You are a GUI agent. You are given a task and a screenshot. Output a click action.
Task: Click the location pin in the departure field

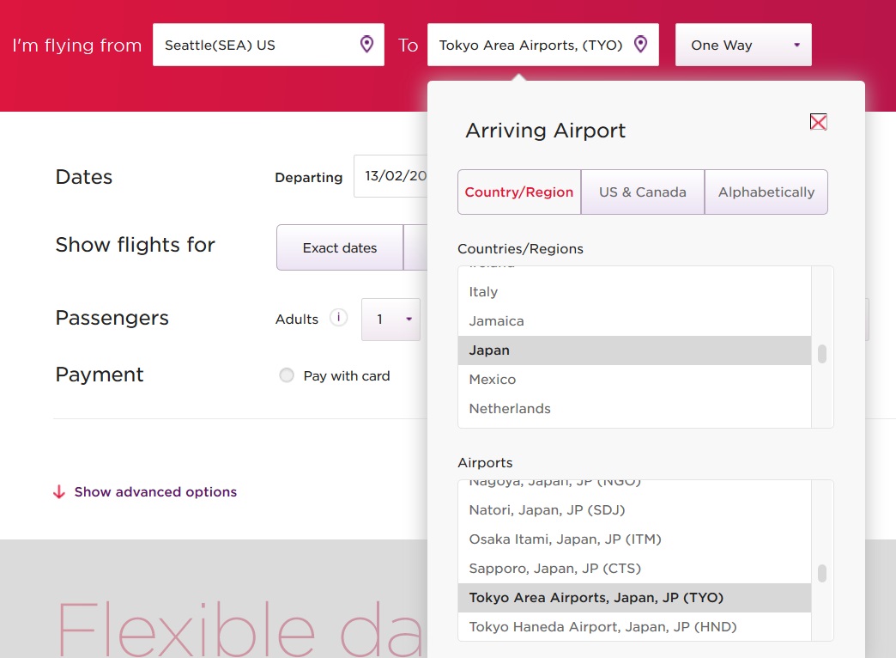366,45
